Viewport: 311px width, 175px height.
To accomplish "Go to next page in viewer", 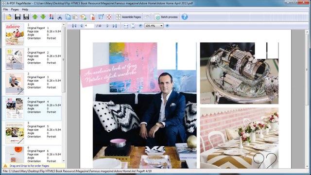I will pyautogui.click(x=108, y=26).
